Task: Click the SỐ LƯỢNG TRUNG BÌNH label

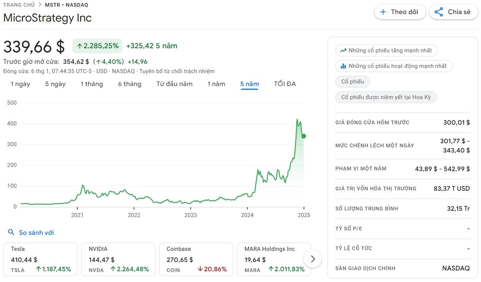Action: click(367, 209)
